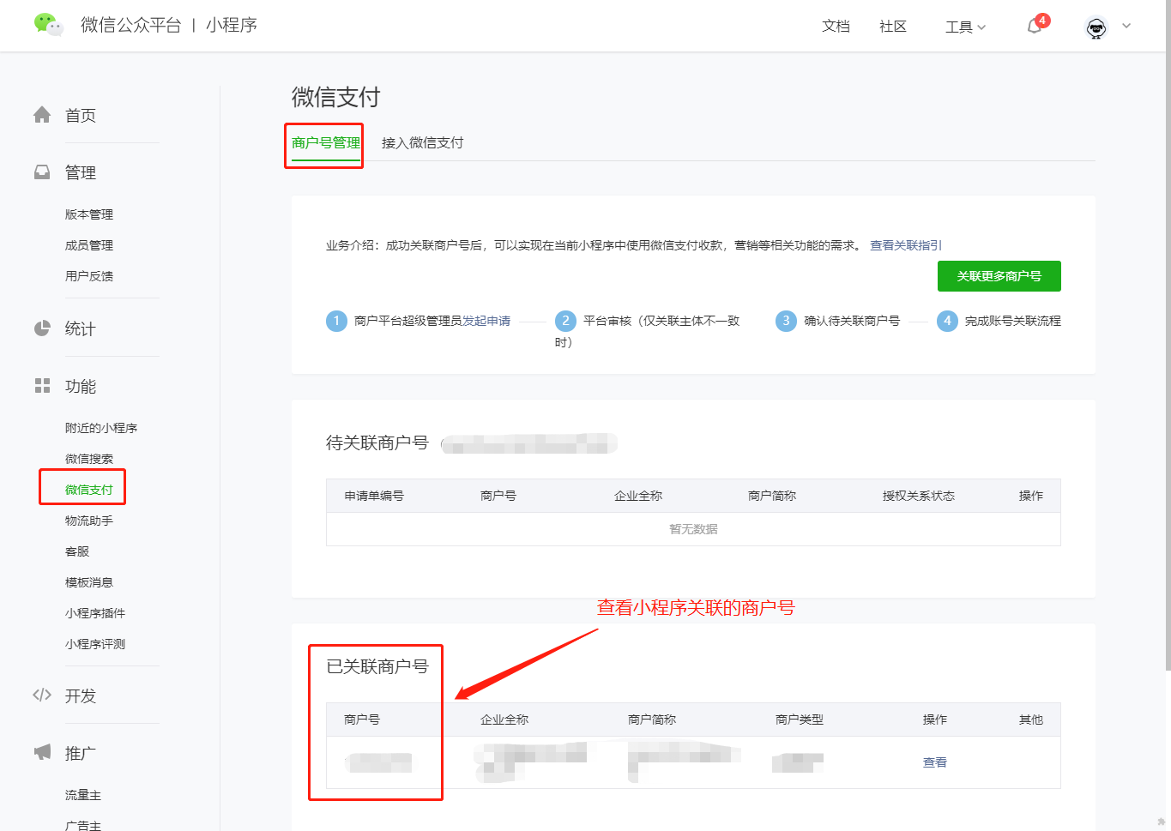Open the 工具 dropdown menu
Screen dimensions: 1171x831
[x=966, y=27]
